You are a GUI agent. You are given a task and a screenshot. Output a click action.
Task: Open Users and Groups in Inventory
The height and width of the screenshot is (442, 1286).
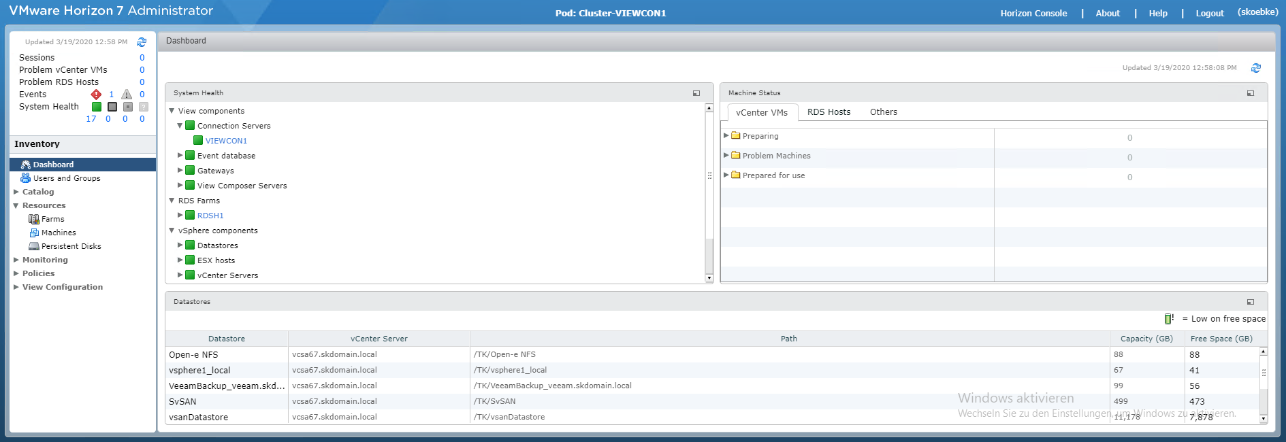coord(67,178)
